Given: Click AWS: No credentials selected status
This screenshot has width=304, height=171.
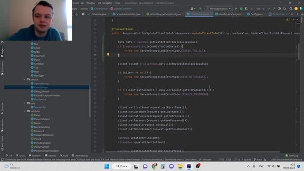Looking at the screenshot, I should point(286,160).
